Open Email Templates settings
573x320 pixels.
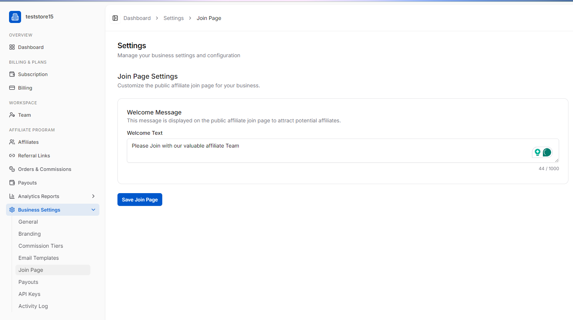(53, 258)
